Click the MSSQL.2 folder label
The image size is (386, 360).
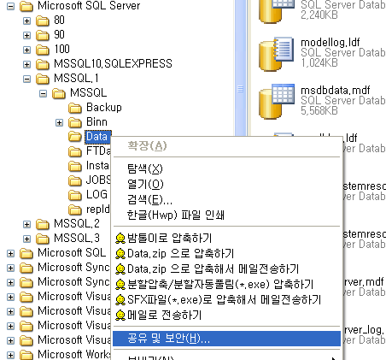(x=77, y=224)
